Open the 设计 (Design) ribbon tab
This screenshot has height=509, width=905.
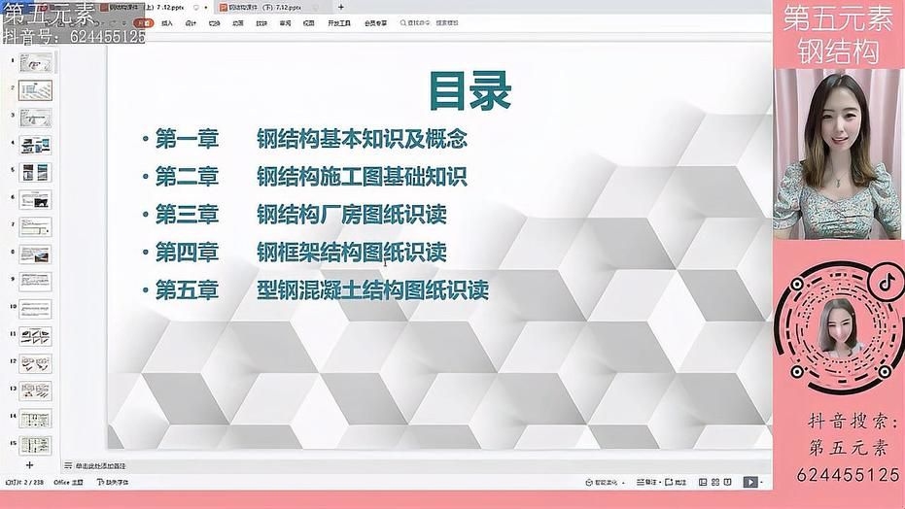(191, 23)
